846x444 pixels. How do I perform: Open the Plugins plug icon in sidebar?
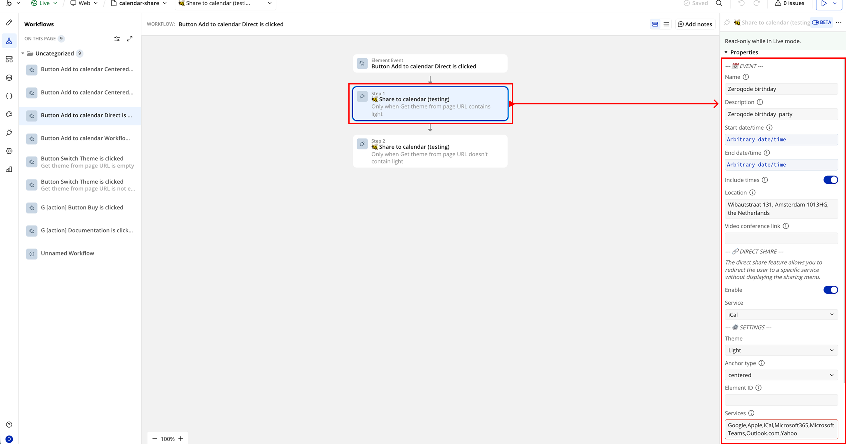tap(9, 133)
